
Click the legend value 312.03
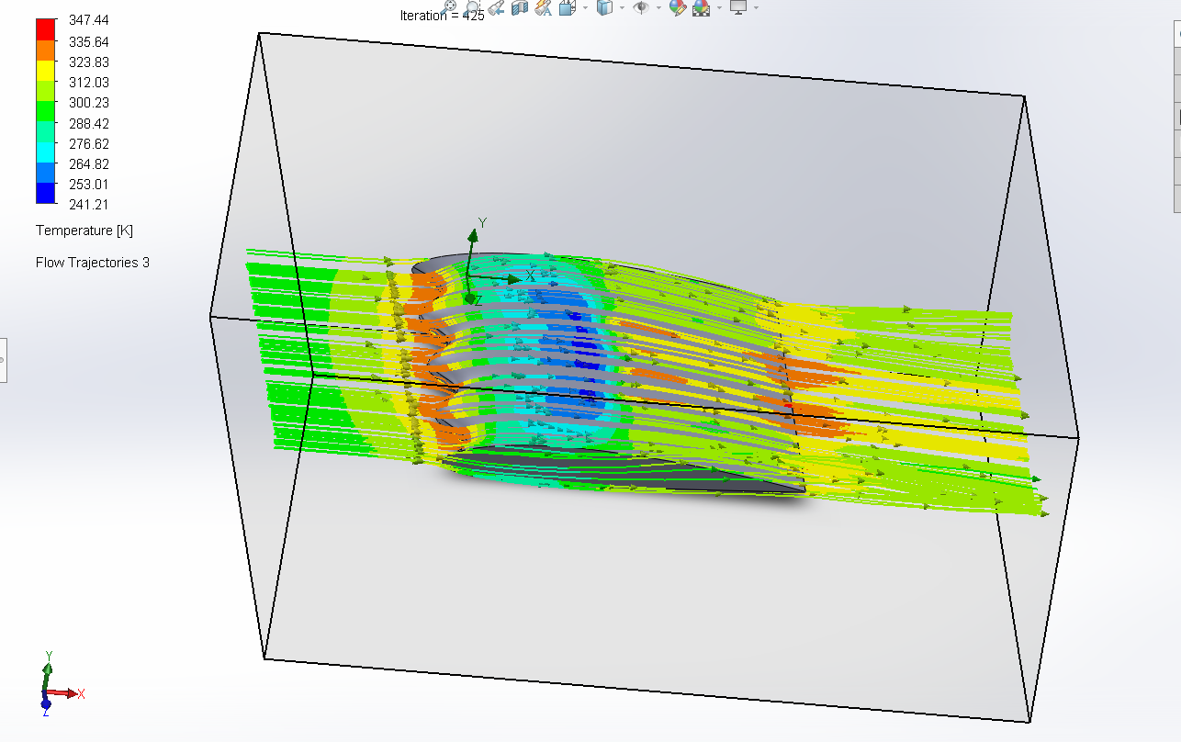(89, 83)
